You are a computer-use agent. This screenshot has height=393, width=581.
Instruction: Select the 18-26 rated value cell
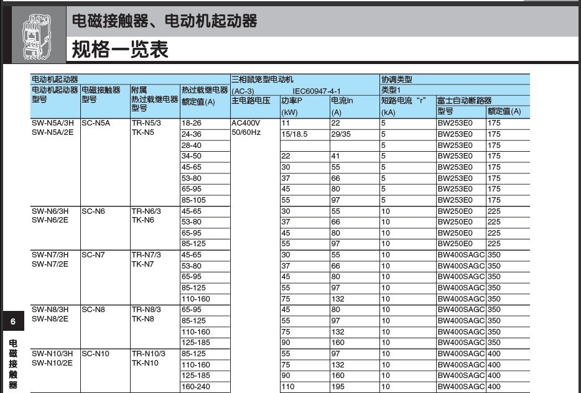(192, 123)
